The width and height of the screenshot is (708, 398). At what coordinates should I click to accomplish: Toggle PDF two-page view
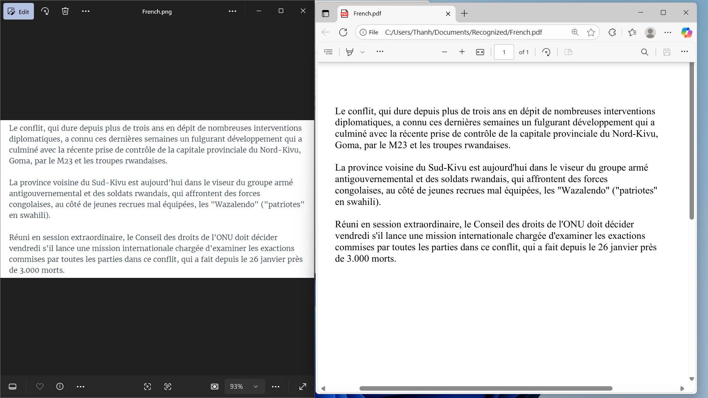coord(568,52)
